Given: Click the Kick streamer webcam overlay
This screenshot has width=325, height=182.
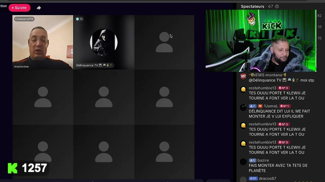Looking at the screenshot, I should click(x=261, y=41).
